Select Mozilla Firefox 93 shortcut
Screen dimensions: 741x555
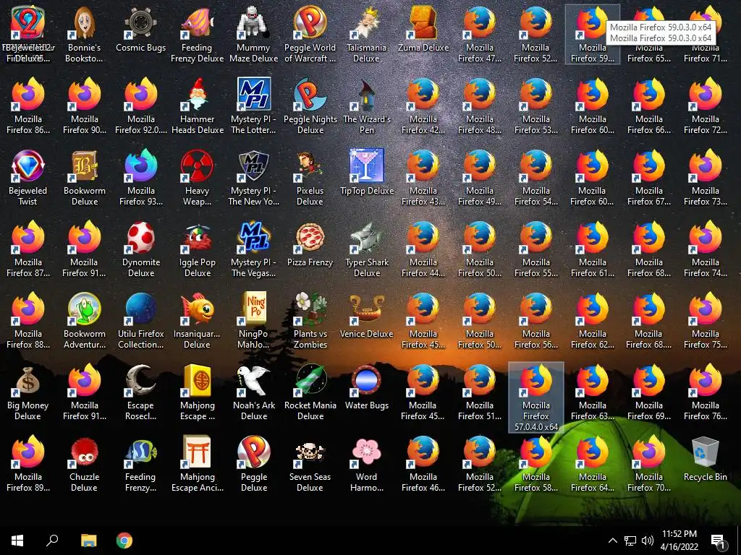click(141, 178)
